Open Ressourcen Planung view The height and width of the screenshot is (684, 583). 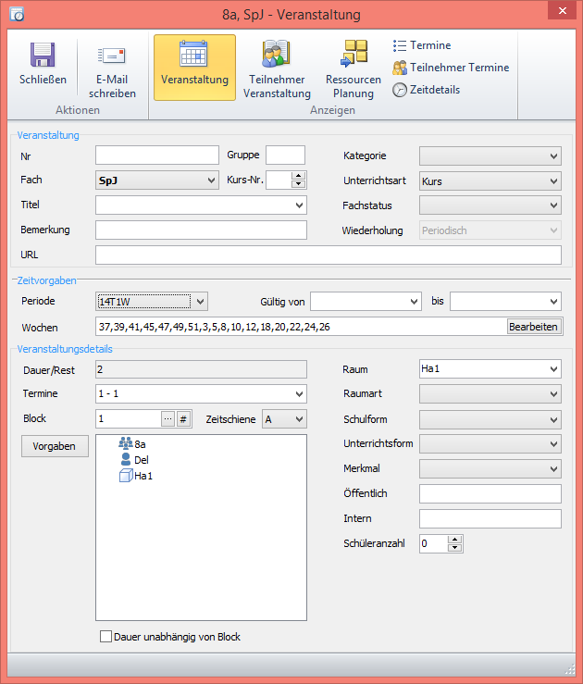click(354, 68)
